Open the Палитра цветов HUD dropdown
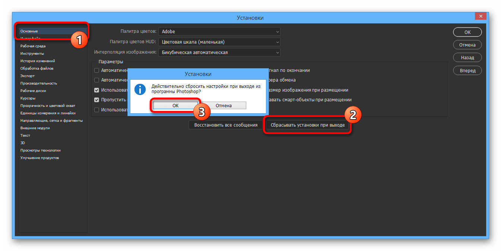 [x=219, y=42]
